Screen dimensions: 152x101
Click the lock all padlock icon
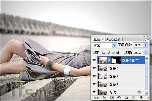tap(118, 52)
